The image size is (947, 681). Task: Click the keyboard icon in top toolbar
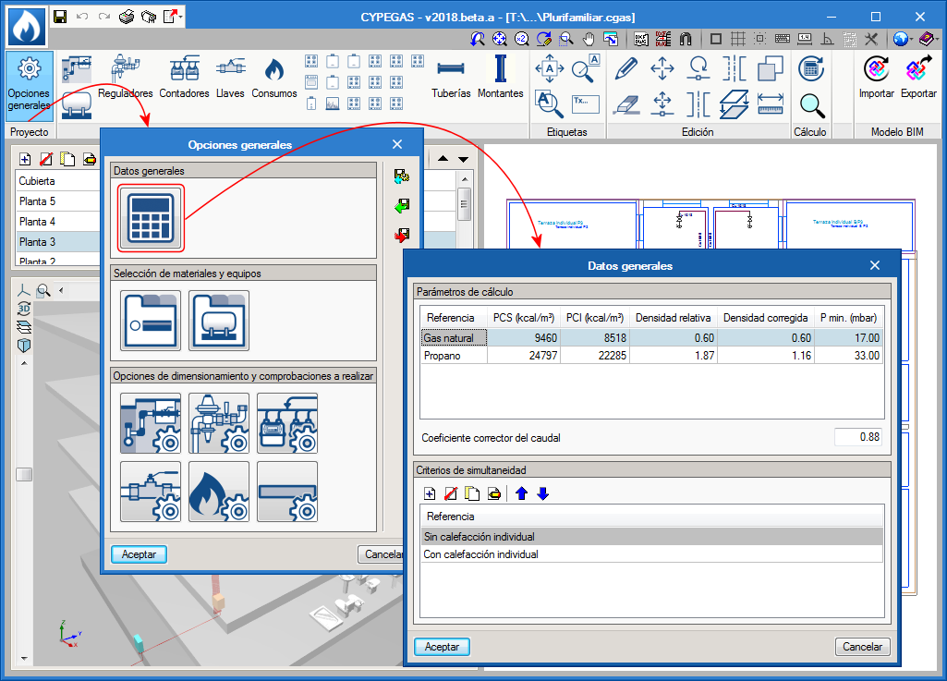pos(783,40)
